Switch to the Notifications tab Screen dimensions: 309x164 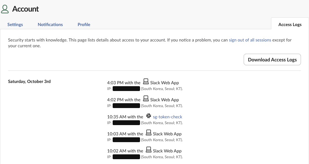click(x=50, y=24)
